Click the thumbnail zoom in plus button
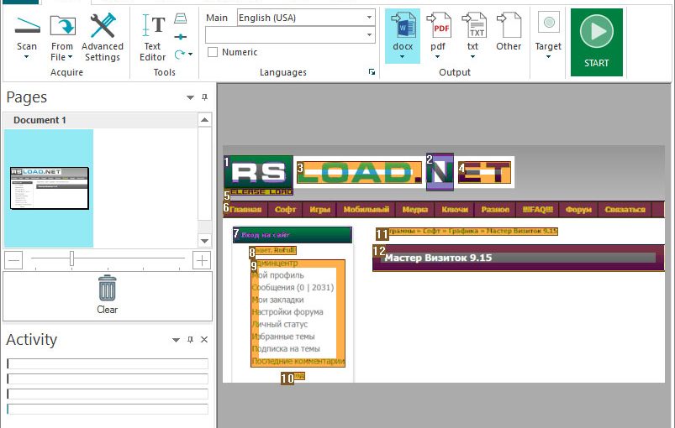 tap(202, 260)
